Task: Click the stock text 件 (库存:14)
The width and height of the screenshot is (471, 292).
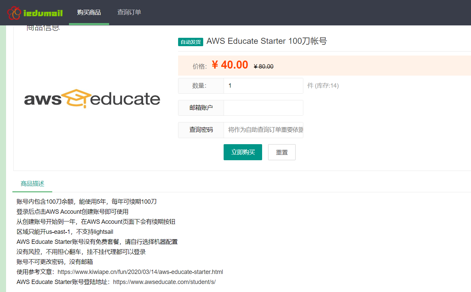Action: click(x=323, y=86)
